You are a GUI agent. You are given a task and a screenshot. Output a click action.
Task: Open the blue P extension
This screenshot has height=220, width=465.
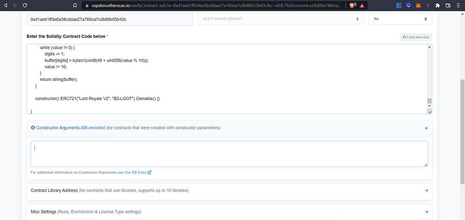pyautogui.click(x=399, y=5)
